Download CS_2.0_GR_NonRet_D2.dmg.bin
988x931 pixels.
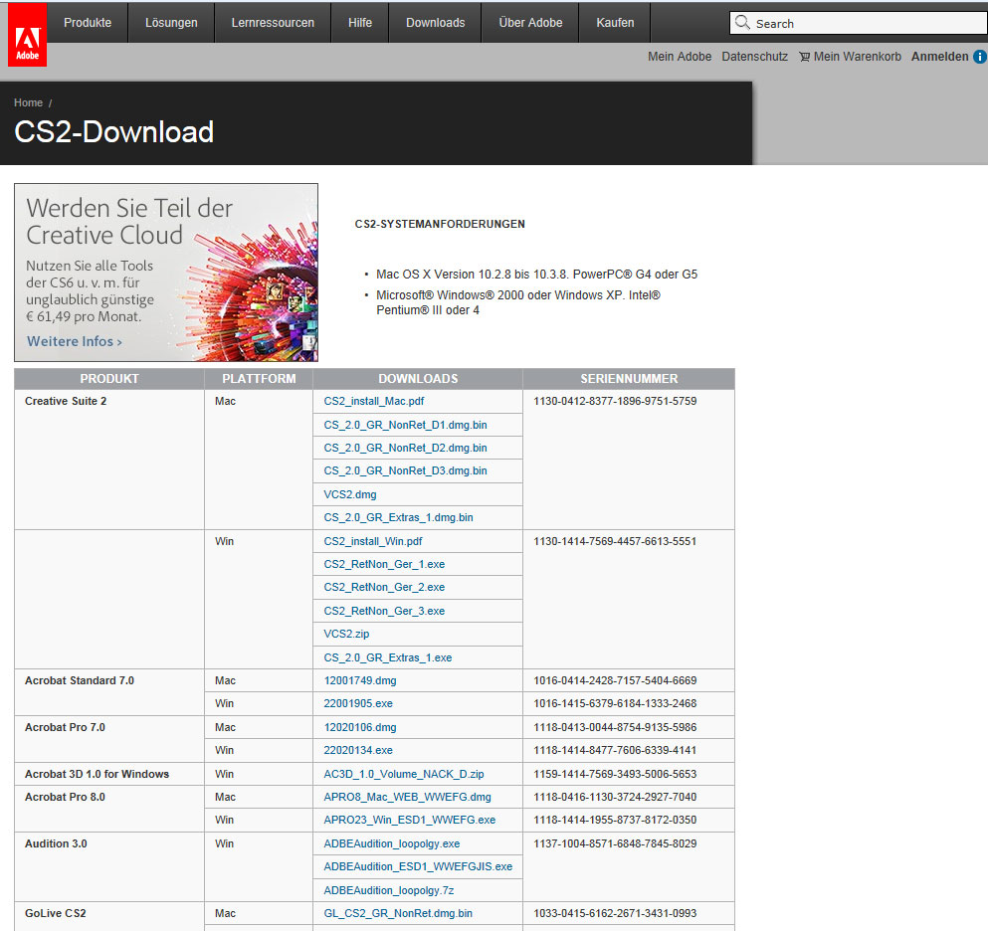point(405,448)
